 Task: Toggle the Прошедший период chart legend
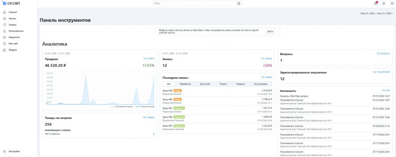click(x=121, y=106)
